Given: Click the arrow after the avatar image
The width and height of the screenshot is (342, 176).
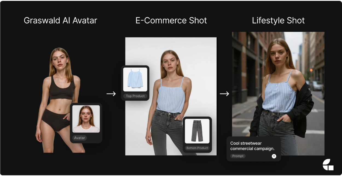Looking at the screenshot, I should (111, 94).
